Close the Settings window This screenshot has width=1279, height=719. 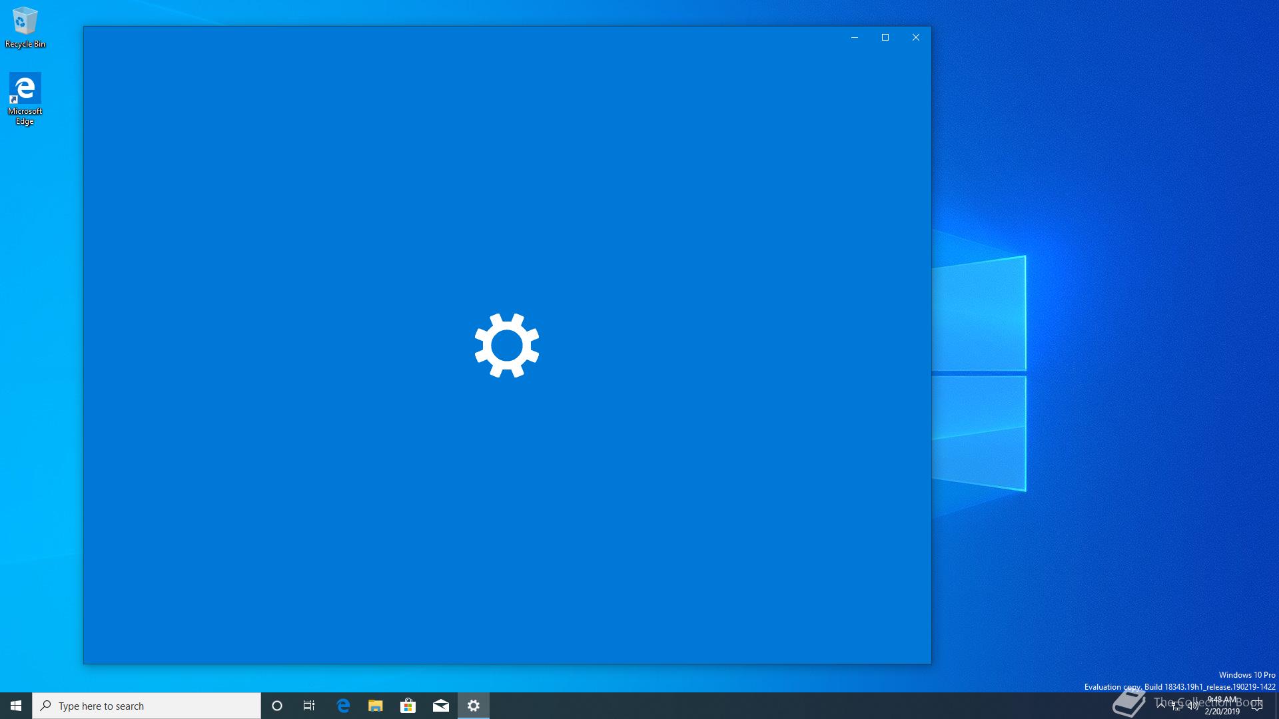916,37
